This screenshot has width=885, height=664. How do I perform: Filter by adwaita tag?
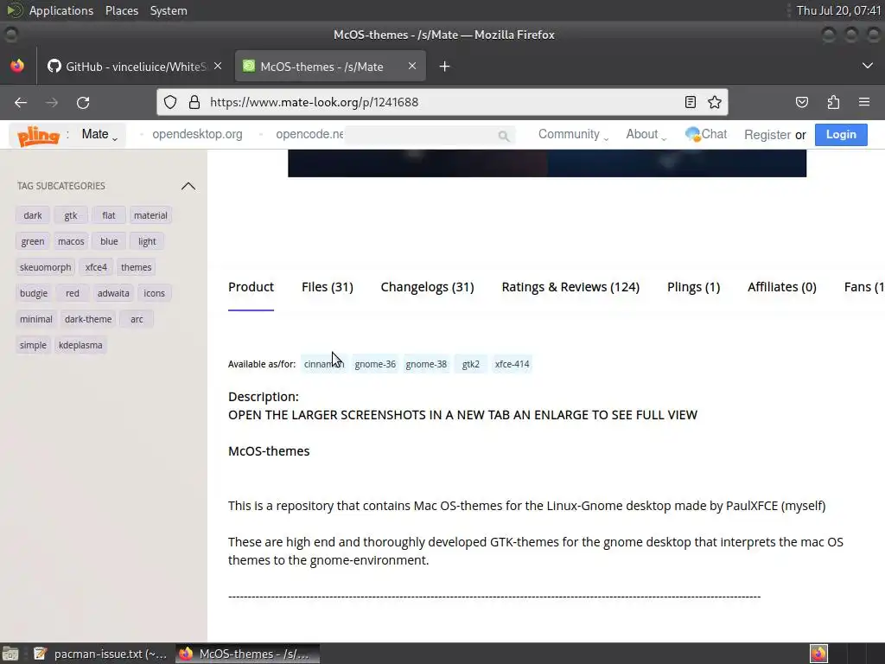(x=113, y=293)
